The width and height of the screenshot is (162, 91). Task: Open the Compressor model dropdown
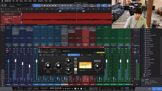click(x=79, y=55)
